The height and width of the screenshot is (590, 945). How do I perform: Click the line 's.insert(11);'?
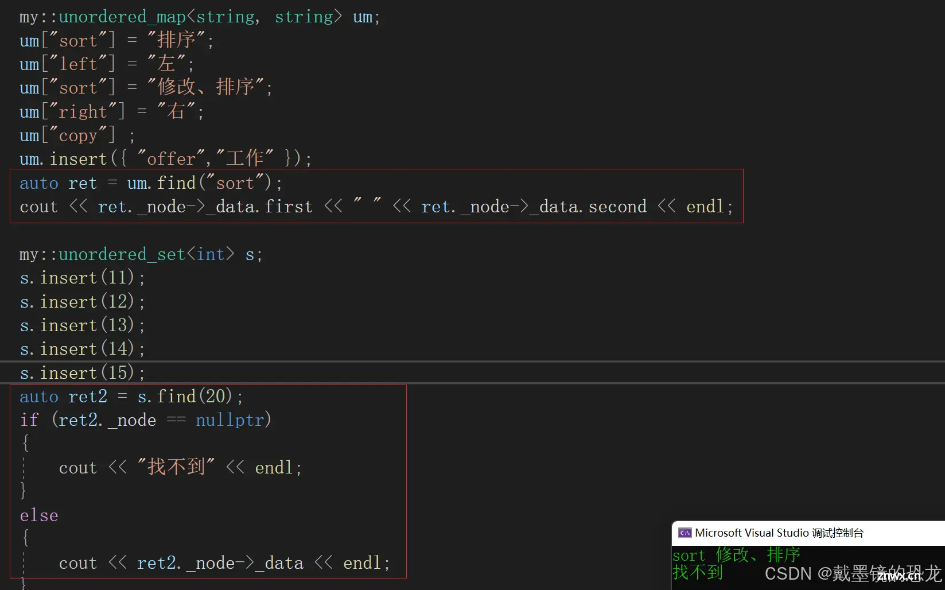(x=82, y=278)
